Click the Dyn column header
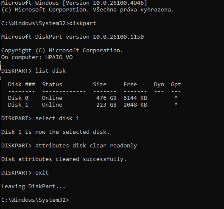Screen dimensions: 224x209 click(159, 85)
